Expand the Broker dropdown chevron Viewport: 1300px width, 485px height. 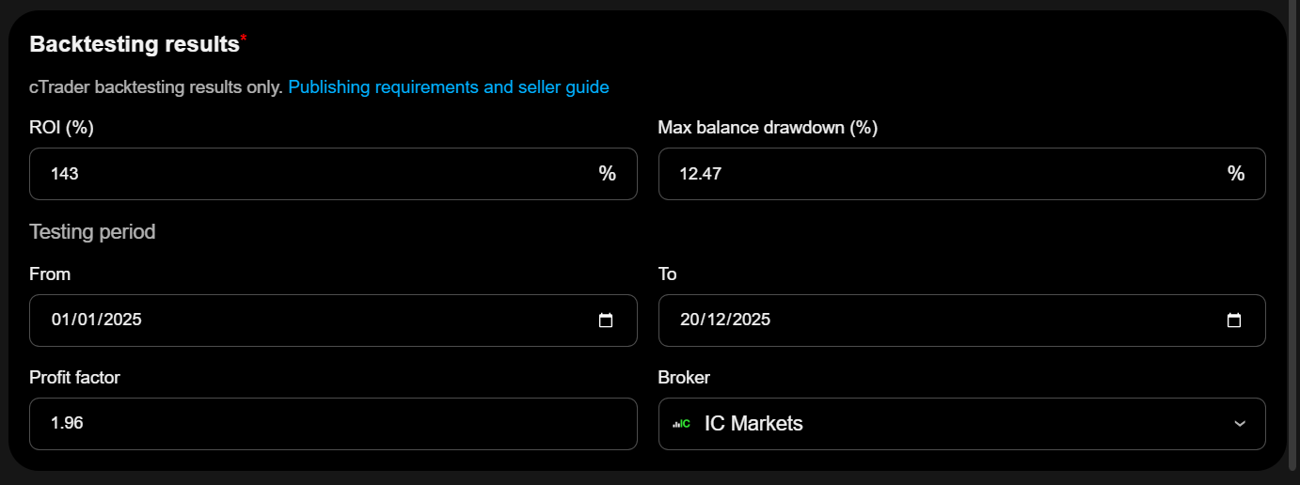[1240, 424]
